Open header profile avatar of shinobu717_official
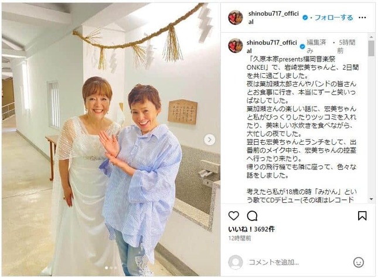378x278 pixels. tap(236, 18)
